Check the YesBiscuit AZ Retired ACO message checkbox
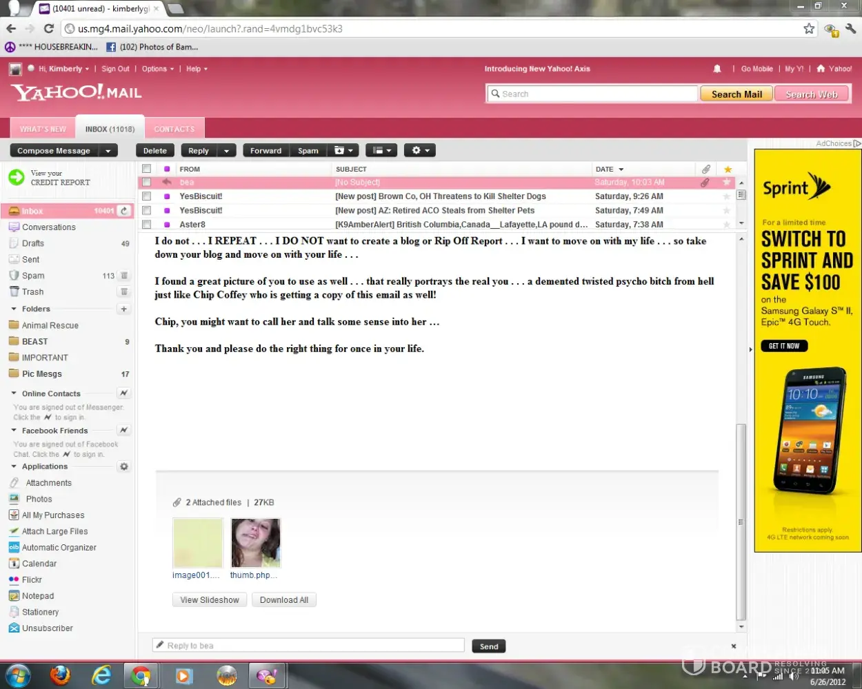Image resolution: width=862 pixels, height=689 pixels. click(x=146, y=211)
